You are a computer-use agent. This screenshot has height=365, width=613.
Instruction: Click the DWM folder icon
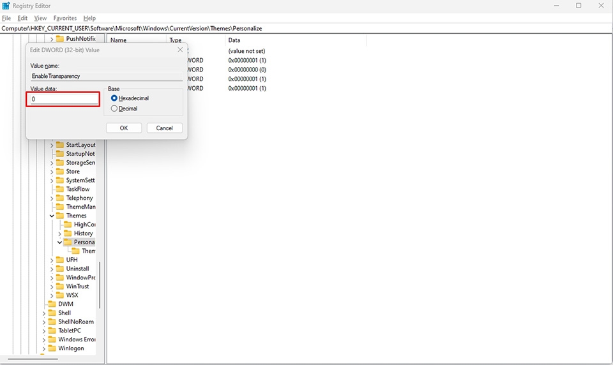click(x=52, y=304)
